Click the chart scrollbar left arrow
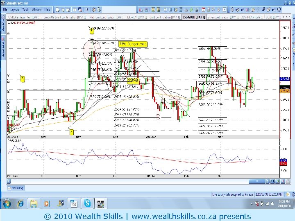The width and height of the screenshot is (295, 221). click(9, 181)
